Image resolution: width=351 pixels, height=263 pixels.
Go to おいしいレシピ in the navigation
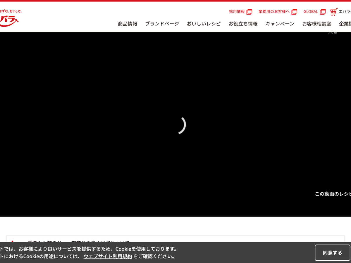(204, 24)
